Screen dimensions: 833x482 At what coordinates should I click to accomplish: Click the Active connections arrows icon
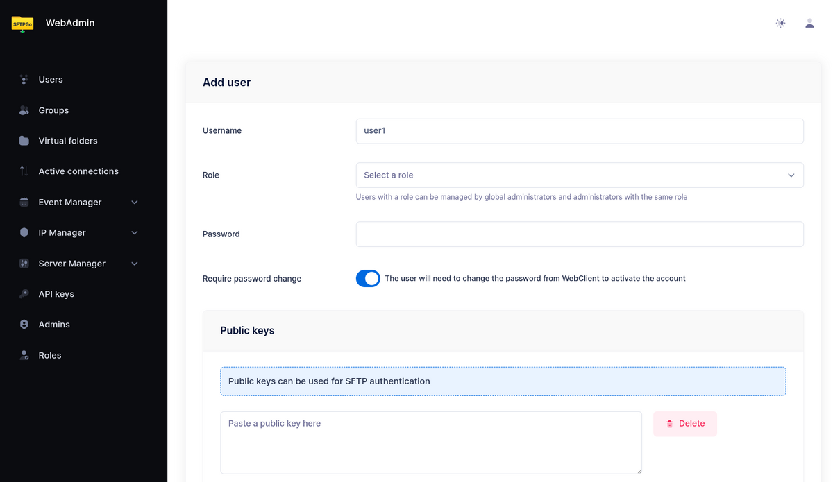point(24,171)
